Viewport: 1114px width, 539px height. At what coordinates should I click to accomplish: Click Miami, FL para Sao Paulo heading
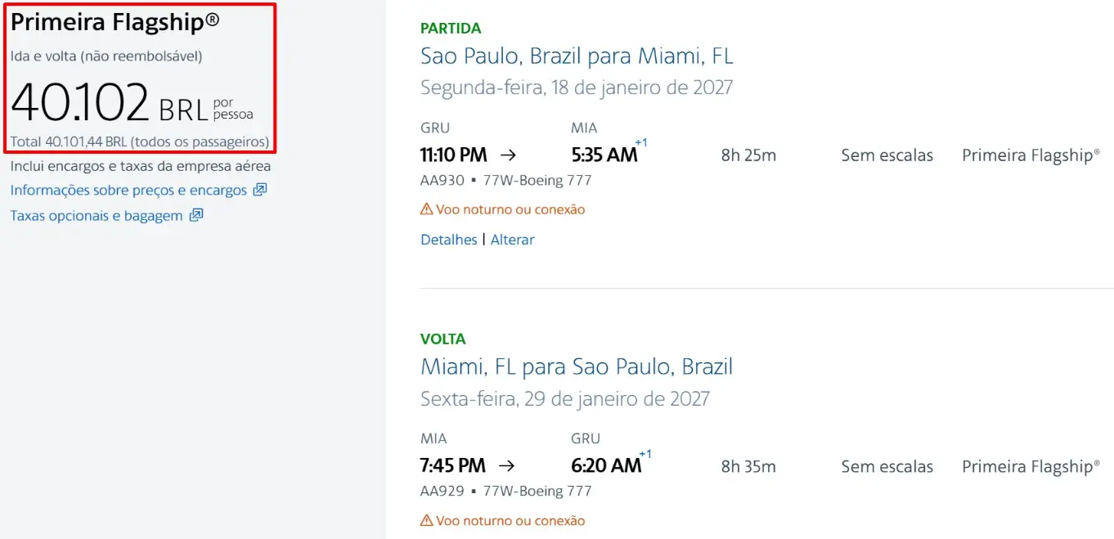pos(577,366)
